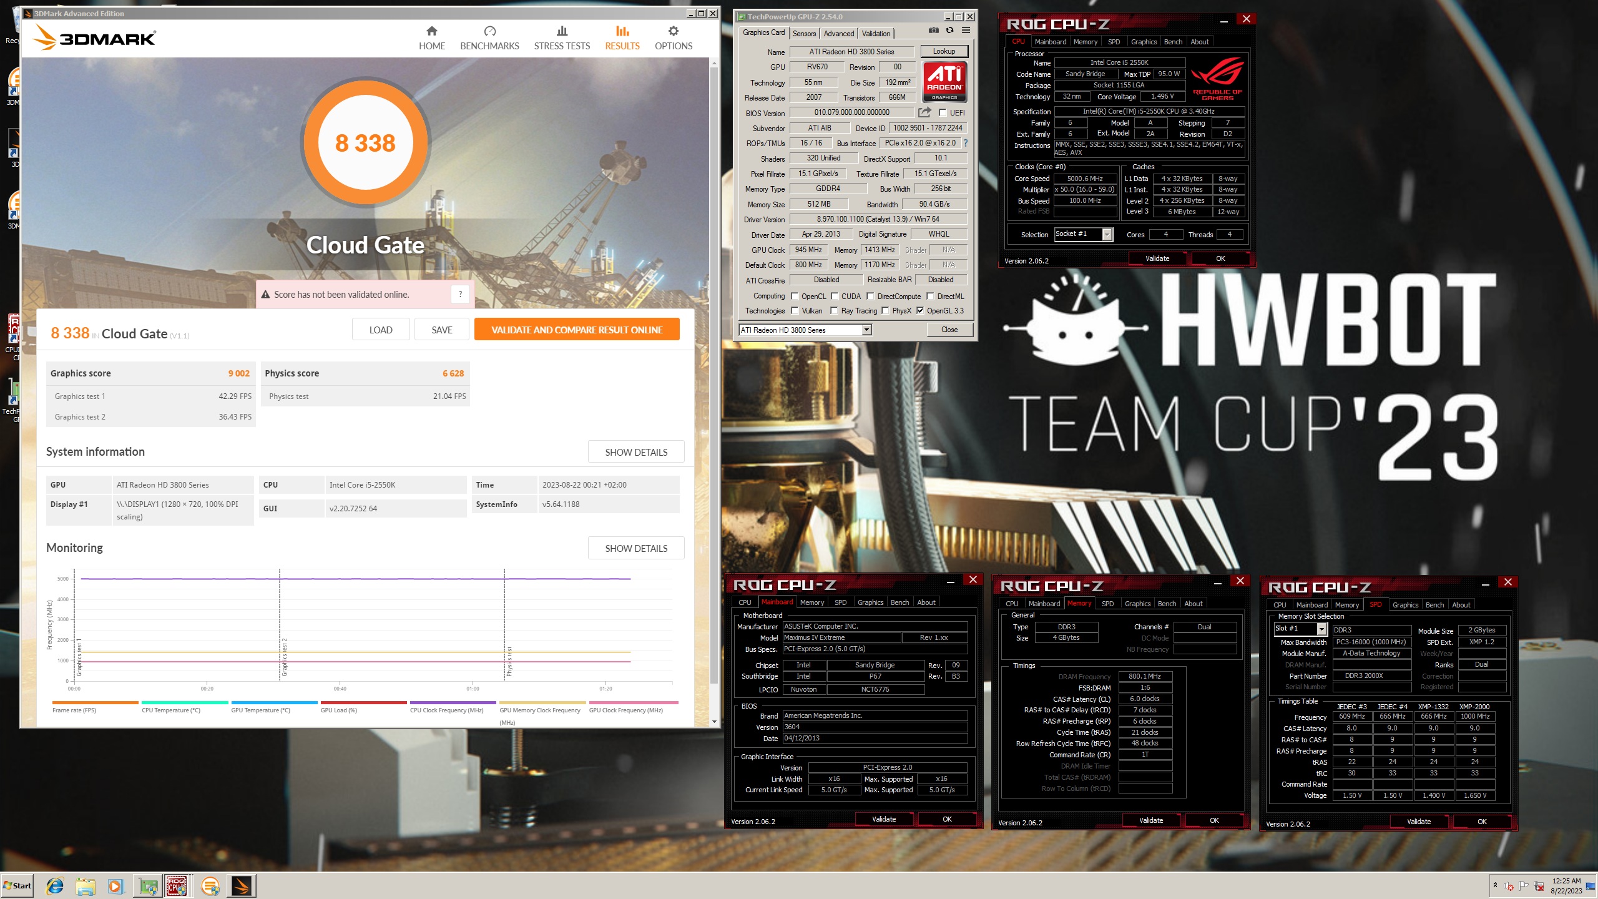Click the warning triangle beside 'Score has not been validated'
The width and height of the screenshot is (1598, 899).
click(265, 294)
